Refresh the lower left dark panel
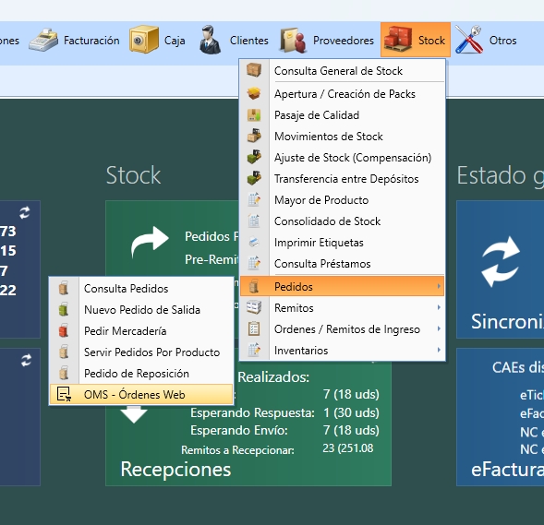The height and width of the screenshot is (525, 544). pos(26,361)
